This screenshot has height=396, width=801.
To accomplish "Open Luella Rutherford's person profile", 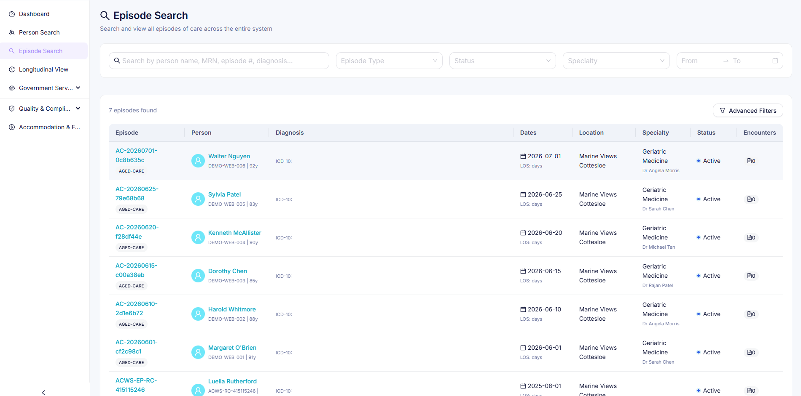I will 232,381.
